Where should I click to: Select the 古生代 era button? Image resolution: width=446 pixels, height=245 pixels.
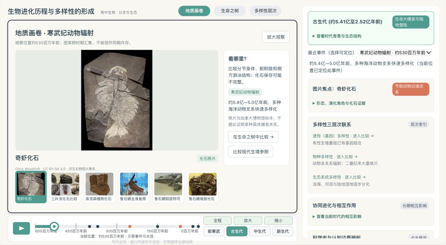(237, 231)
